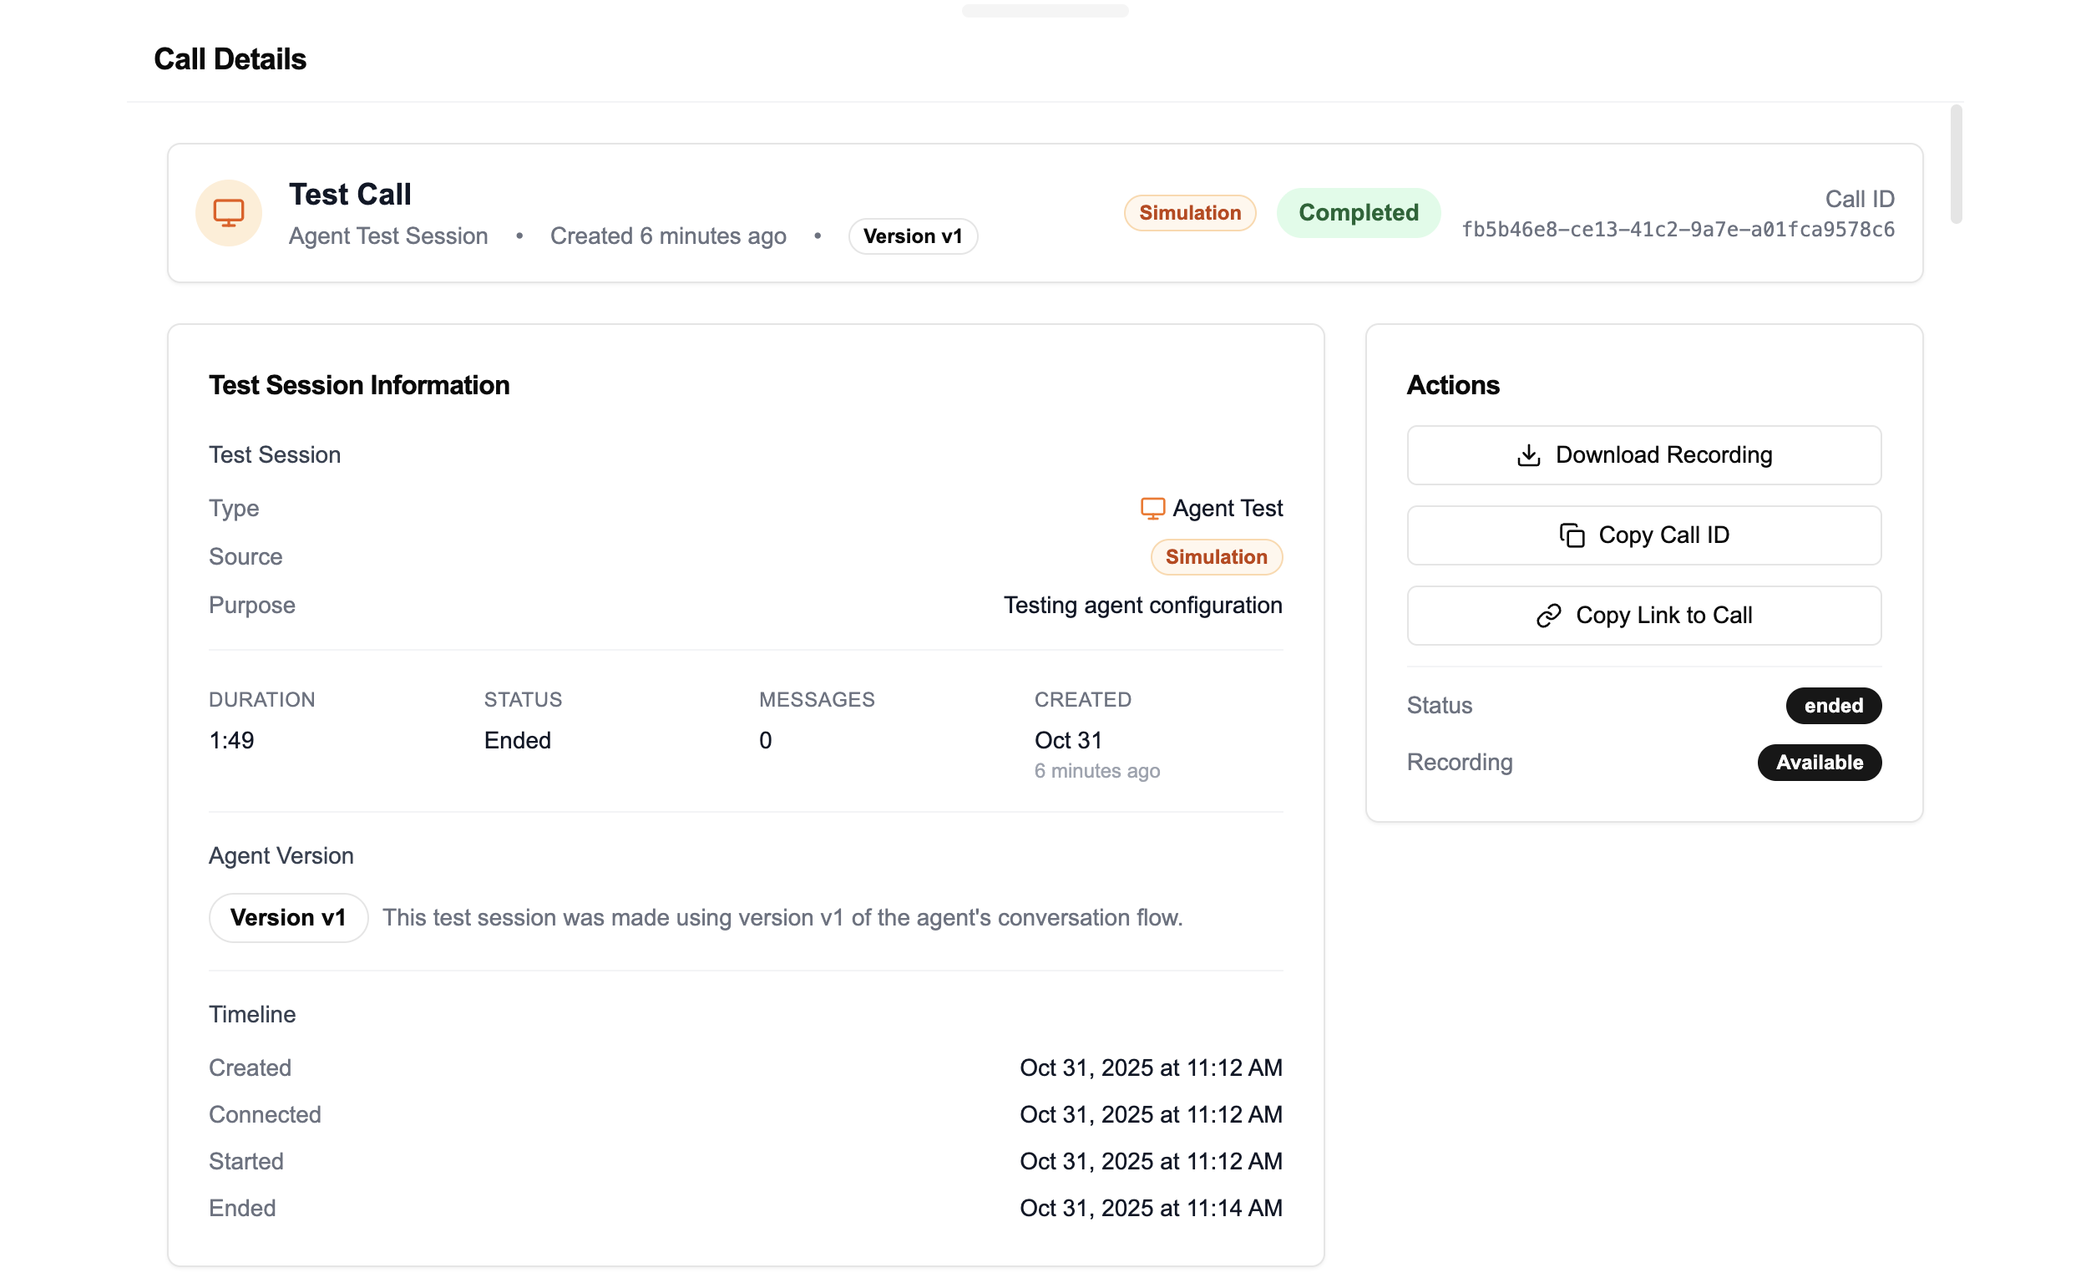
Task: Click the vertical scrollbar on the right
Action: coord(1956,165)
